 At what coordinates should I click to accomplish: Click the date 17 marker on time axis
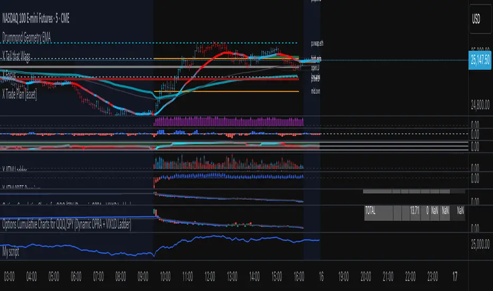455,277
